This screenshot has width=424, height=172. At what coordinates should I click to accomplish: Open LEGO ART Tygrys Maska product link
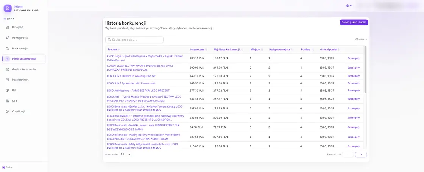coord(144,99)
